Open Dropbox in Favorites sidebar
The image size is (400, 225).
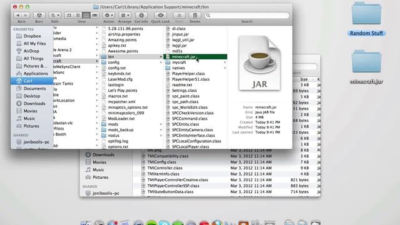click(x=32, y=36)
